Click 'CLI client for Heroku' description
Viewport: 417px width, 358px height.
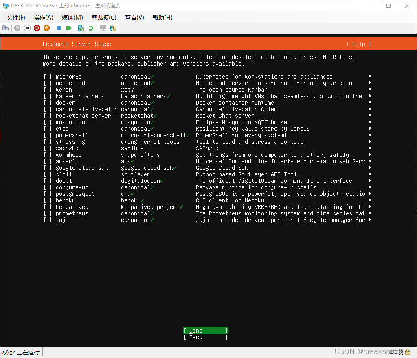click(x=230, y=200)
